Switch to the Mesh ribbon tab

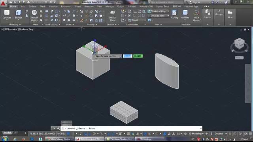coord(43,6)
